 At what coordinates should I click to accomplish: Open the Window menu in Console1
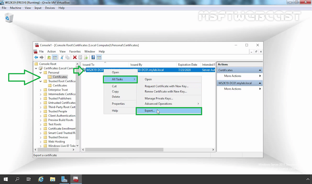pyautogui.click(x=90, y=52)
